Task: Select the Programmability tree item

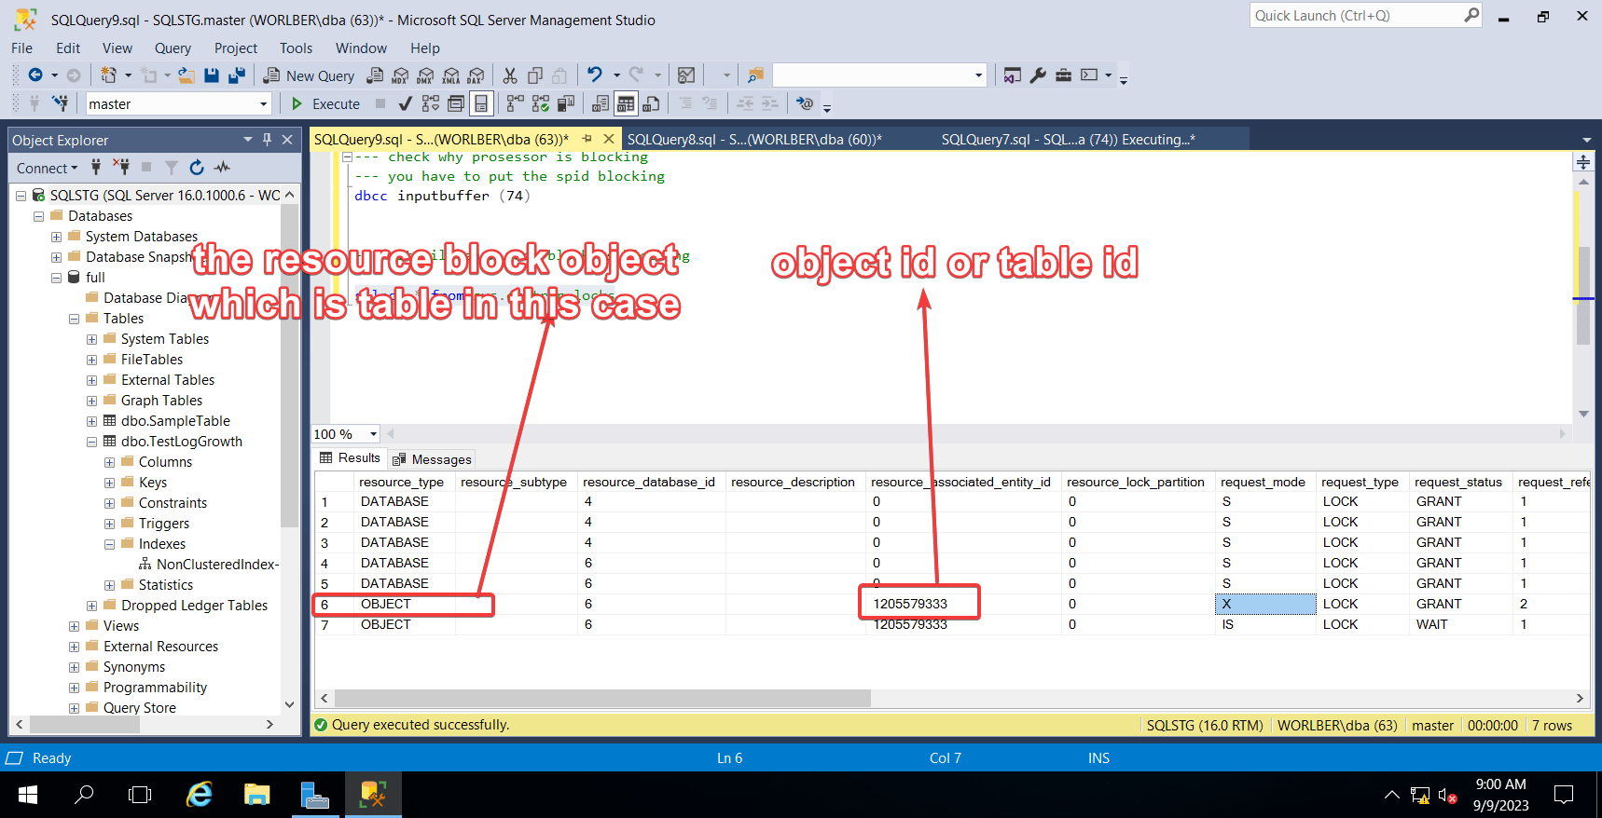Action: [155, 688]
